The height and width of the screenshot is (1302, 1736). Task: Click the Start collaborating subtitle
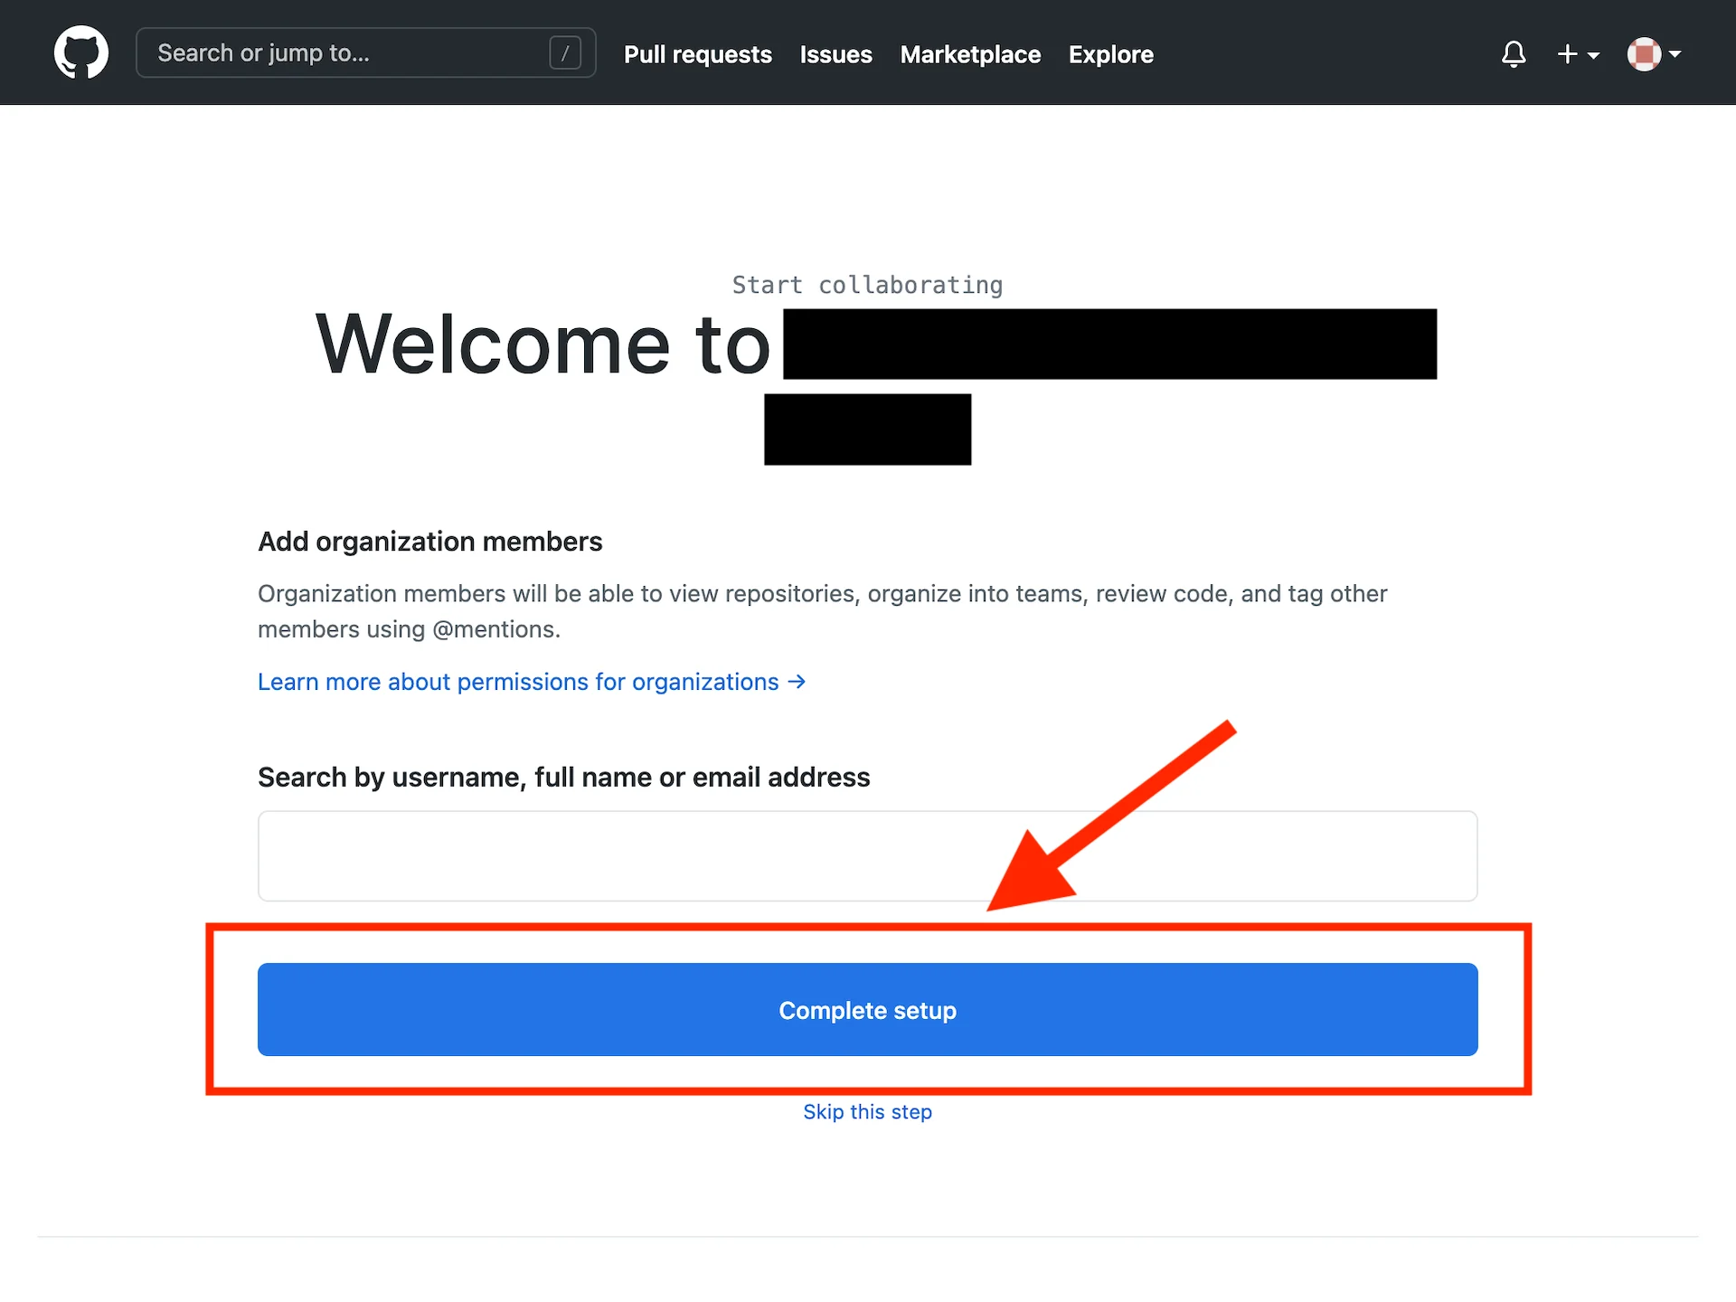(867, 285)
